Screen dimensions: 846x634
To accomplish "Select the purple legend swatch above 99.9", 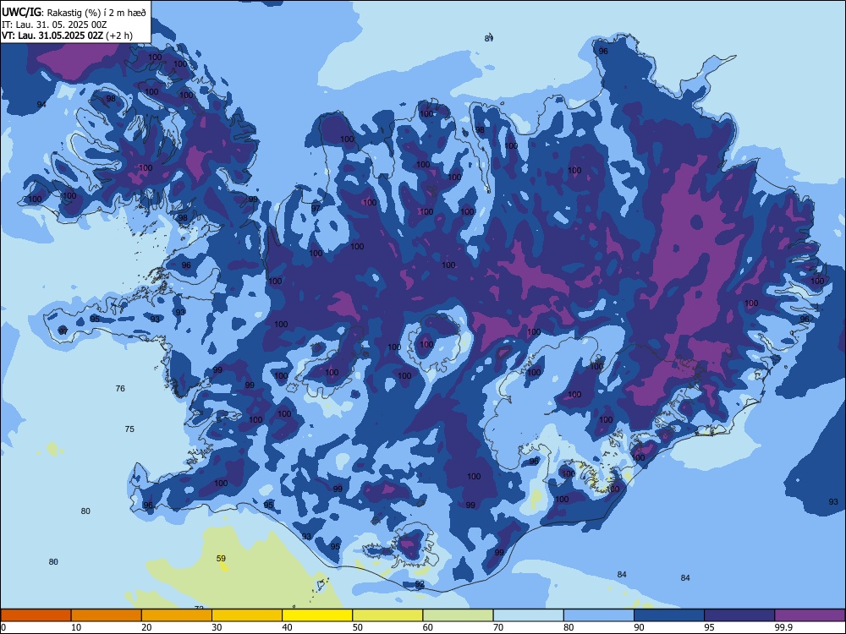I will pyautogui.click(x=810, y=615).
